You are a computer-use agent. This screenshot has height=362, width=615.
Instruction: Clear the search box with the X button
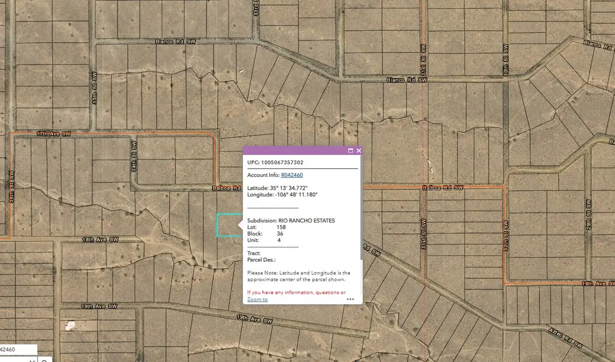32,360
